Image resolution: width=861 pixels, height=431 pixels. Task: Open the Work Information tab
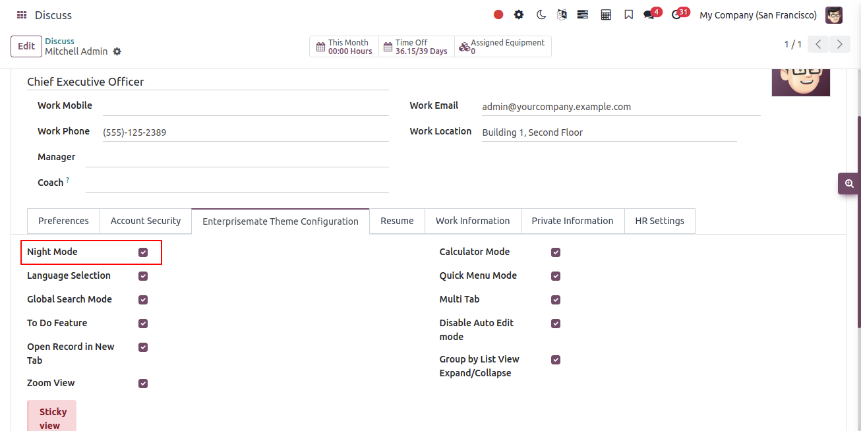(473, 221)
